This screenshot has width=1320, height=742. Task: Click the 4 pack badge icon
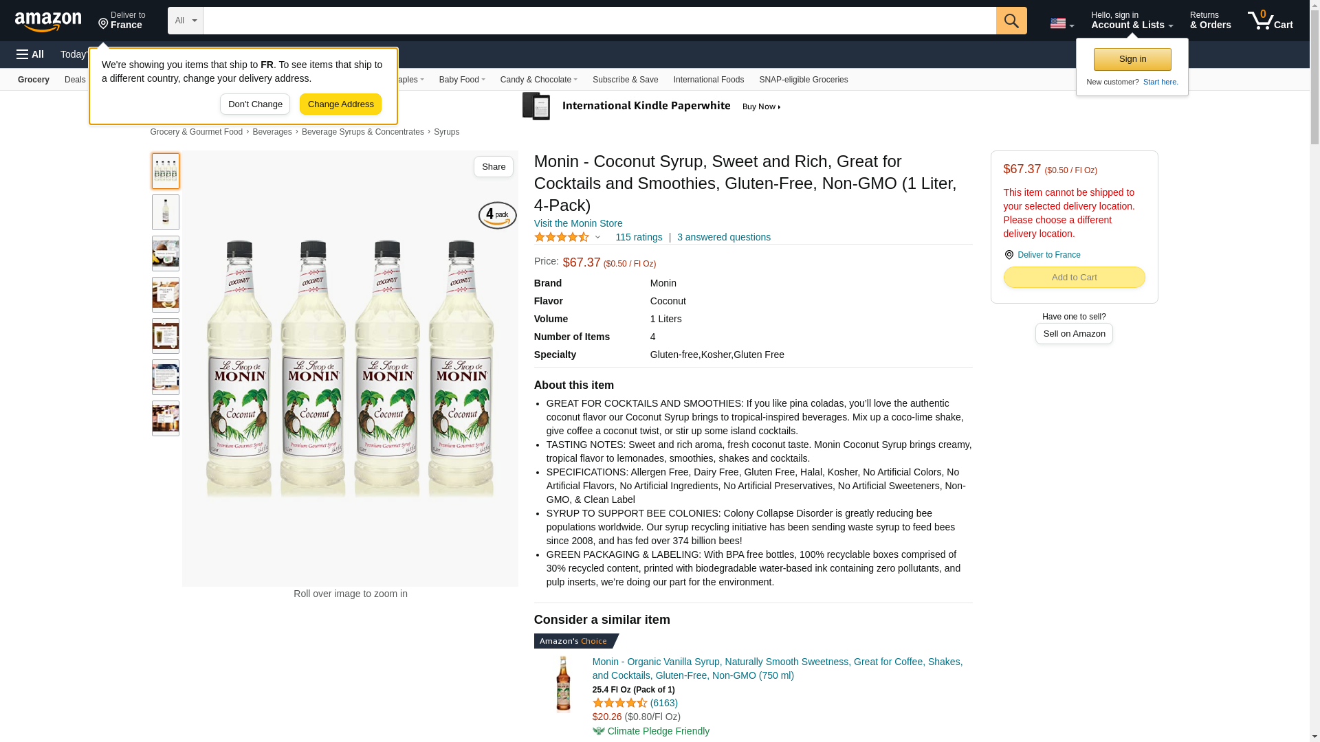click(x=497, y=215)
